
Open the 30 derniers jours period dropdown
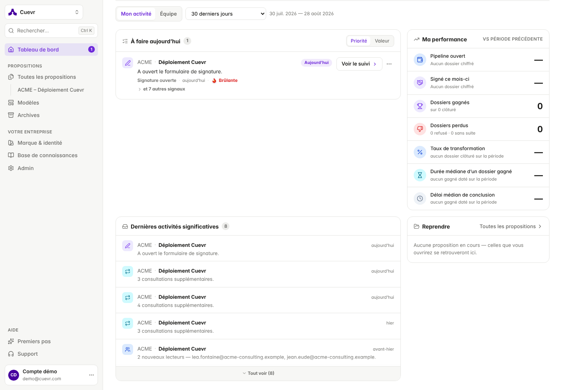coord(226,14)
